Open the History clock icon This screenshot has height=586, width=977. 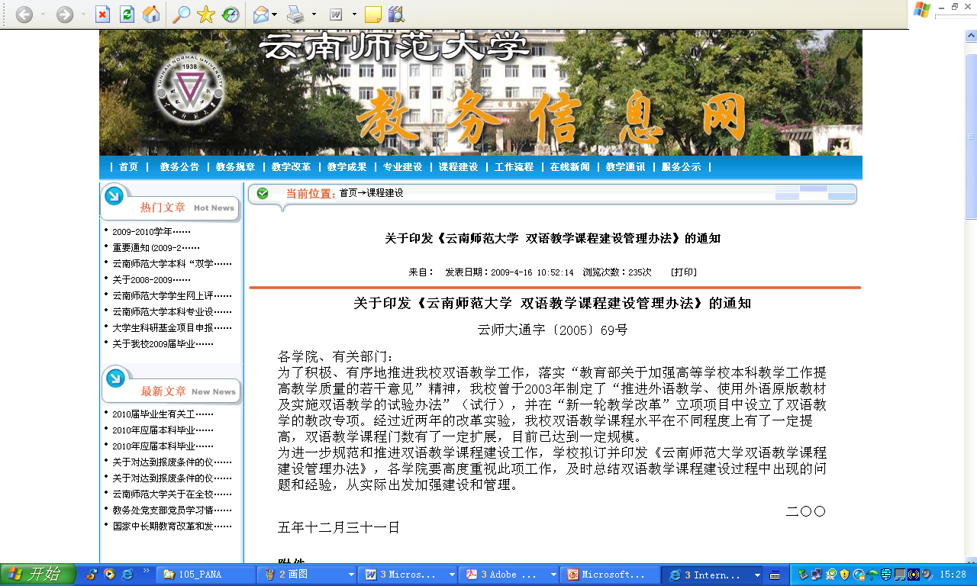[x=230, y=14]
